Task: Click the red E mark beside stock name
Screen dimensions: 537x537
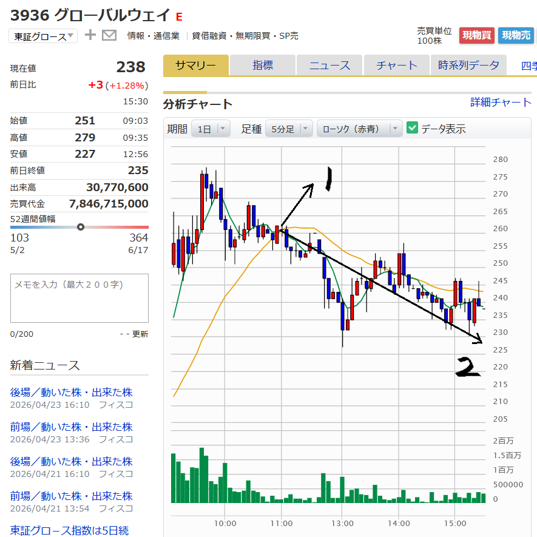Action: (x=178, y=17)
